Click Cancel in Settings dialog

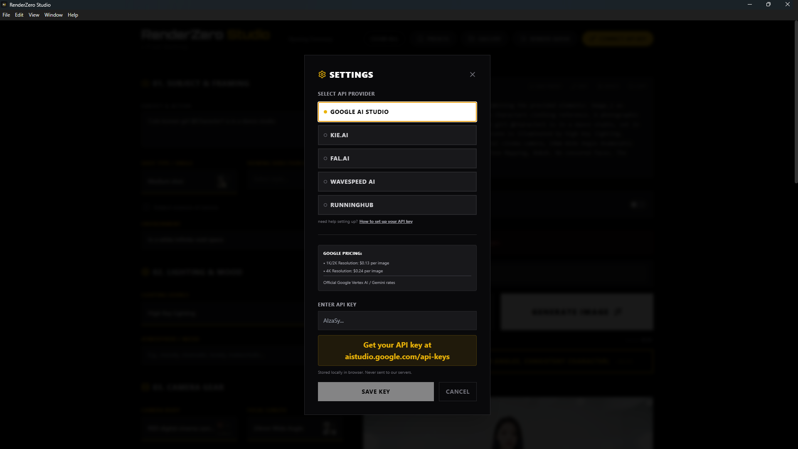[x=458, y=392]
